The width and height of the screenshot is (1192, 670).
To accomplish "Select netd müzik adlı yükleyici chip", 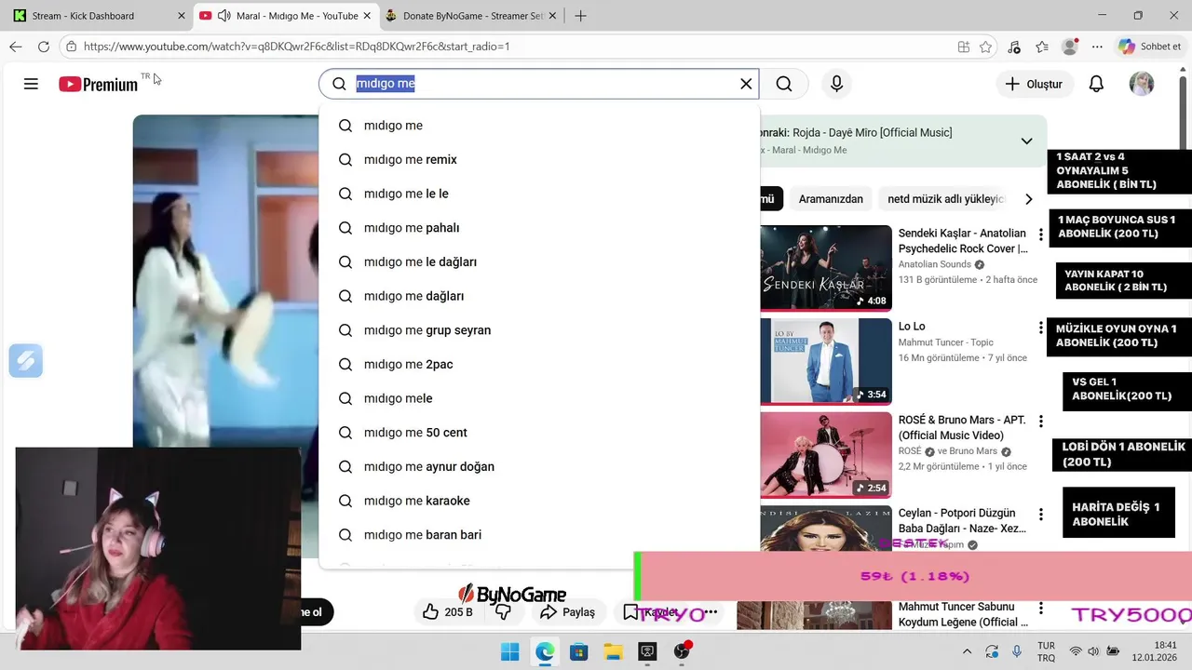I will coord(946,199).
